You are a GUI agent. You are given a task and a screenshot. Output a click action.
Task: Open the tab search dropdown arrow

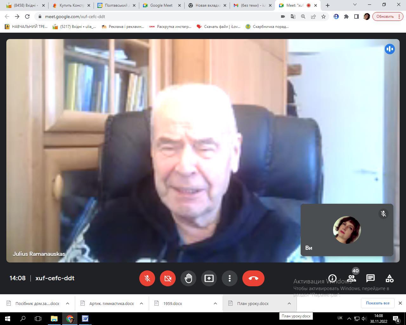[x=355, y=5]
